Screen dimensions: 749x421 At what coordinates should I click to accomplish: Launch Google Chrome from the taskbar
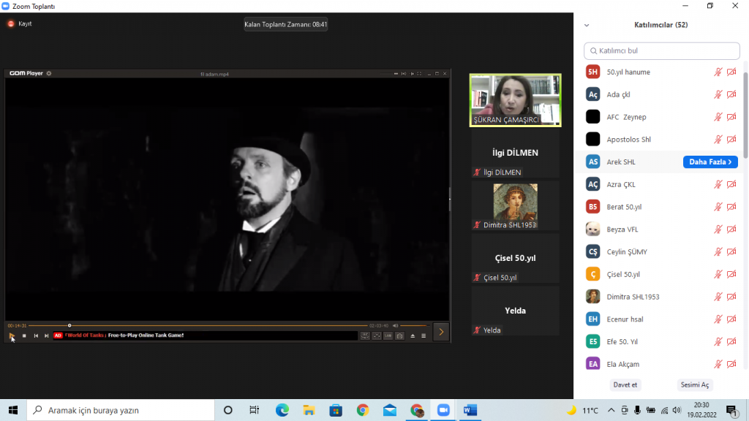point(362,411)
